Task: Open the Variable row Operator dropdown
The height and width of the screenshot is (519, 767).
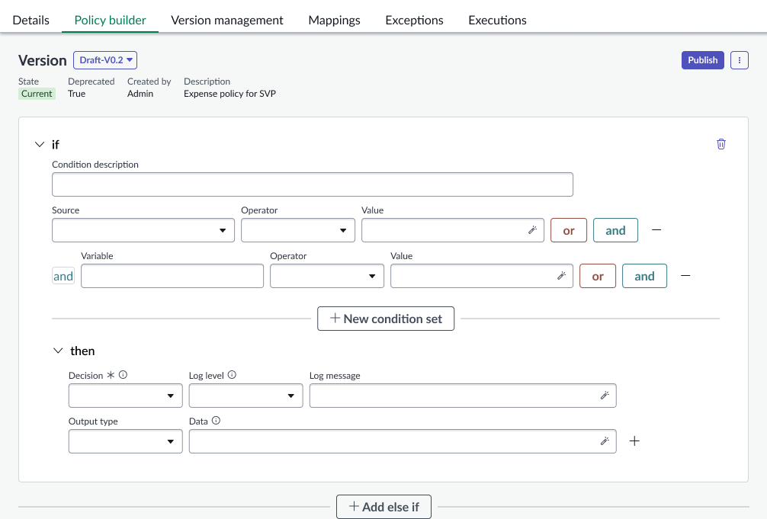Action: [x=327, y=276]
